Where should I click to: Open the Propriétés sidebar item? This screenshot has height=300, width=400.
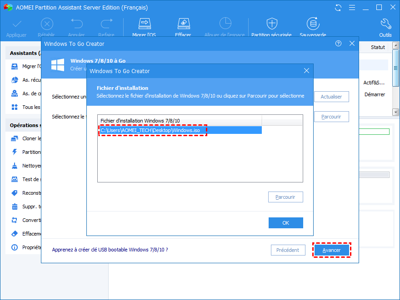click(x=26, y=247)
